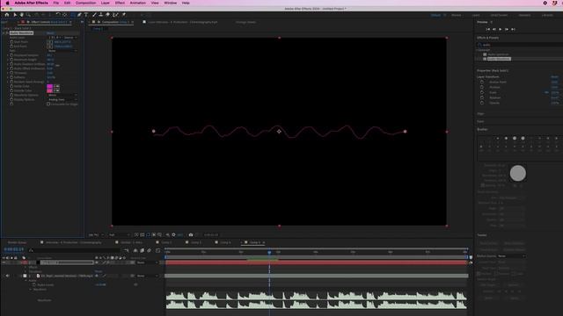
Task: Collapse the Audio Waveform effect twirl
Action: click(x=4, y=33)
